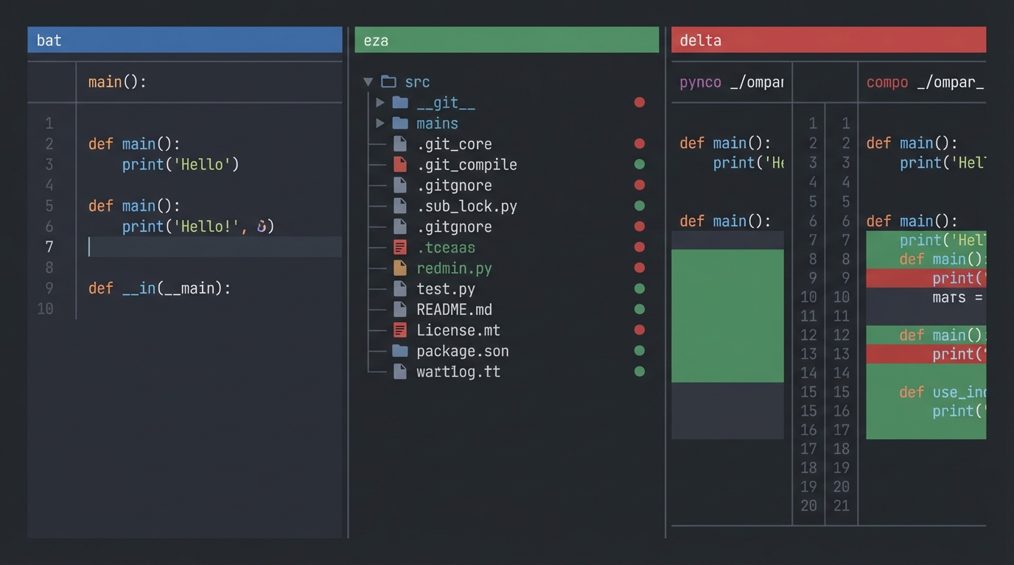Click the red .git_compile file icon
The image size is (1014, 565).
[x=400, y=164]
